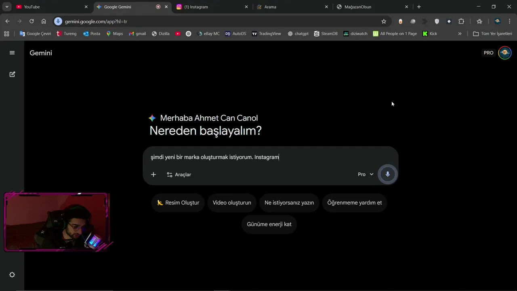Open the eBay MC bookmark
Screen dimensions: 517x291
208,34
